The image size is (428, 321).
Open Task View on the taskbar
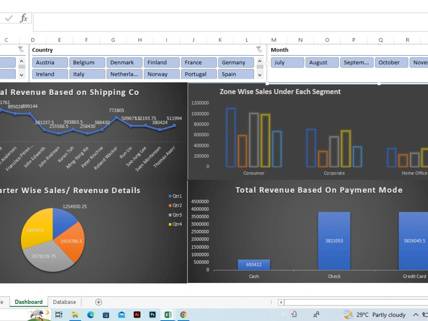(59, 315)
